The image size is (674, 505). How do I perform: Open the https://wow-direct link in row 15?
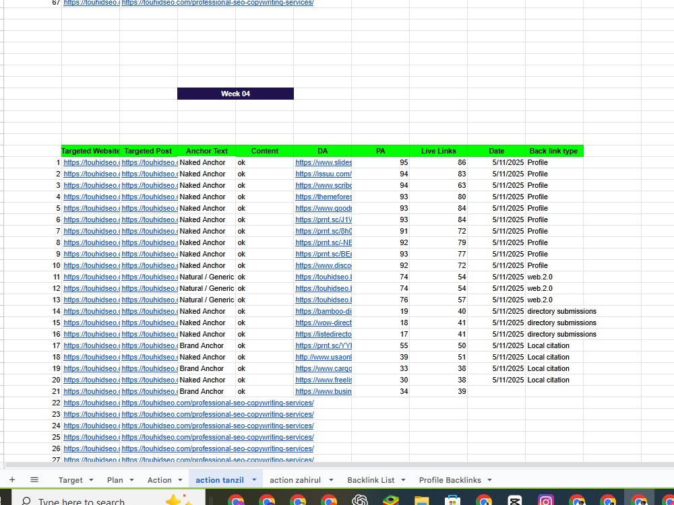pyautogui.click(x=324, y=323)
